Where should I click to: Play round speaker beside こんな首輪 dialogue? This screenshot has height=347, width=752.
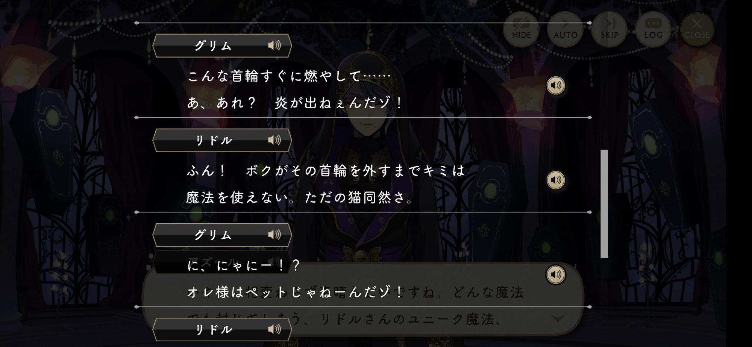556,86
